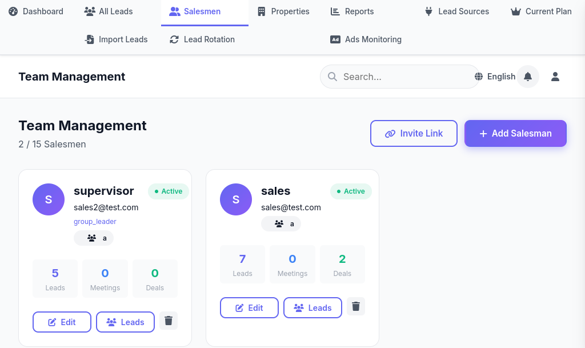Copy the Invite Link button
The height and width of the screenshot is (348, 585).
(x=414, y=134)
